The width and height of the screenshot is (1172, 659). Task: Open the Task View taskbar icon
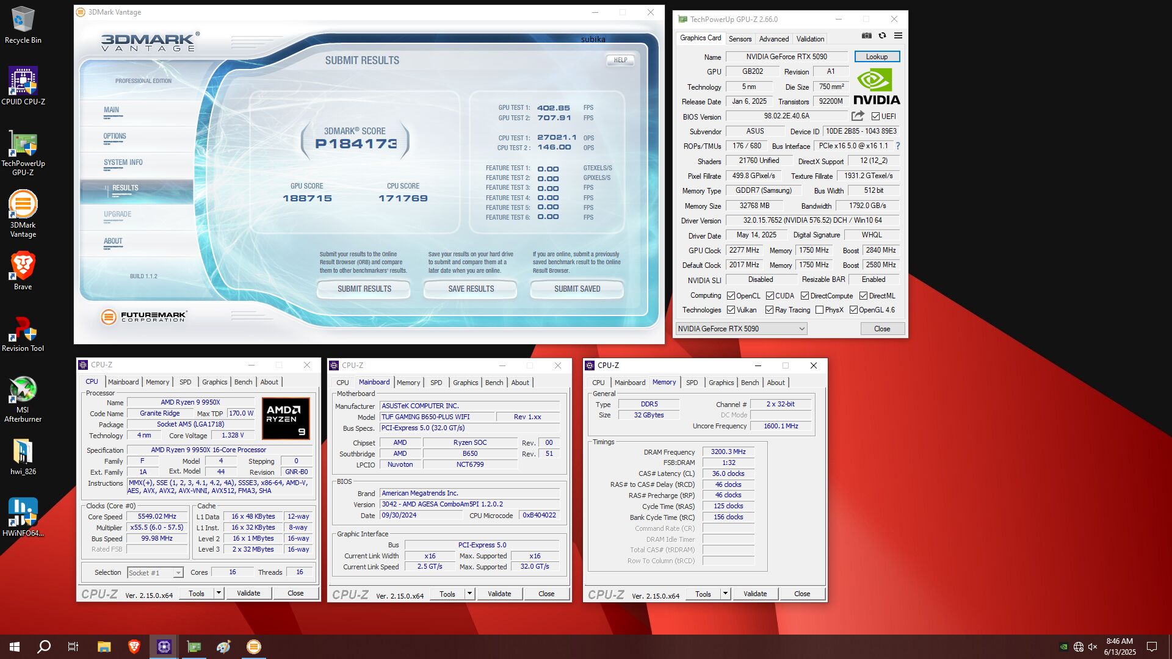(73, 647)
